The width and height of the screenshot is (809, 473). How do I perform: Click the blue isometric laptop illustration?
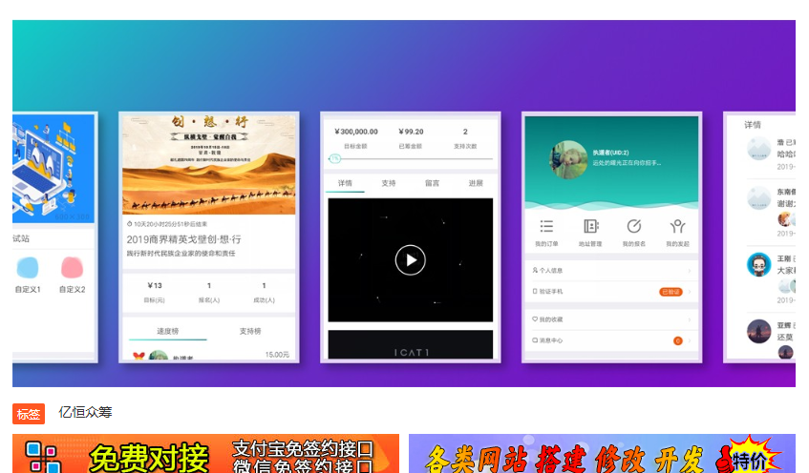(53, 169)
